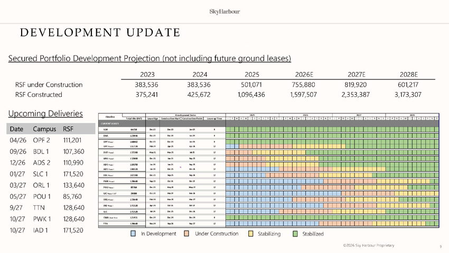Click the Development Update slide title
The width and height of the screenshot is (449, 253).
click(100, 33)
